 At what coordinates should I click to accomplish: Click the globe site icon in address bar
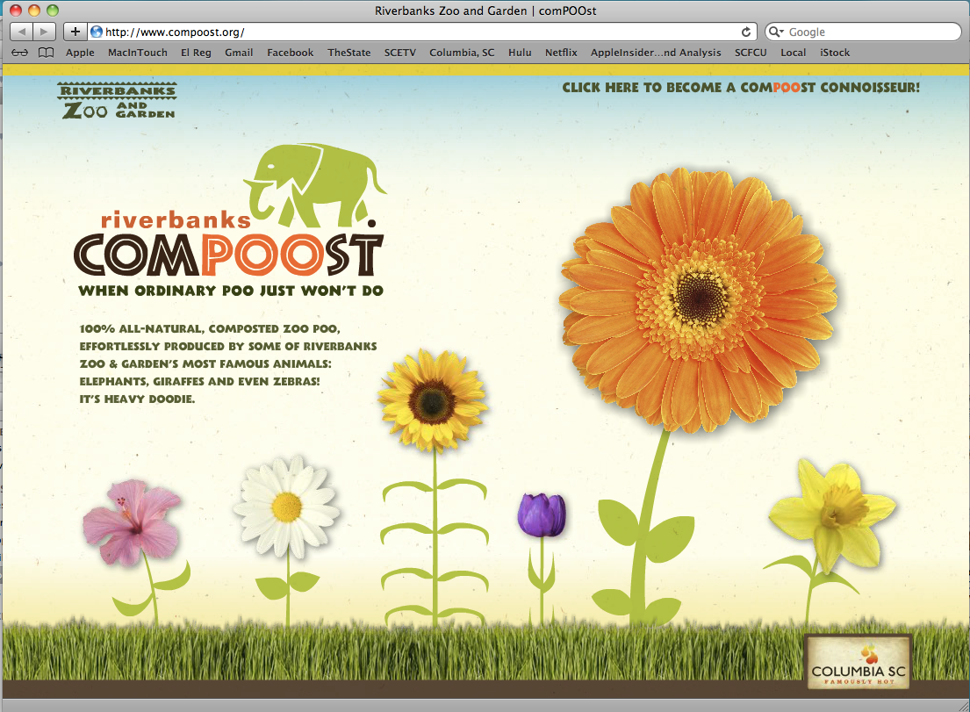pos(96,32)
